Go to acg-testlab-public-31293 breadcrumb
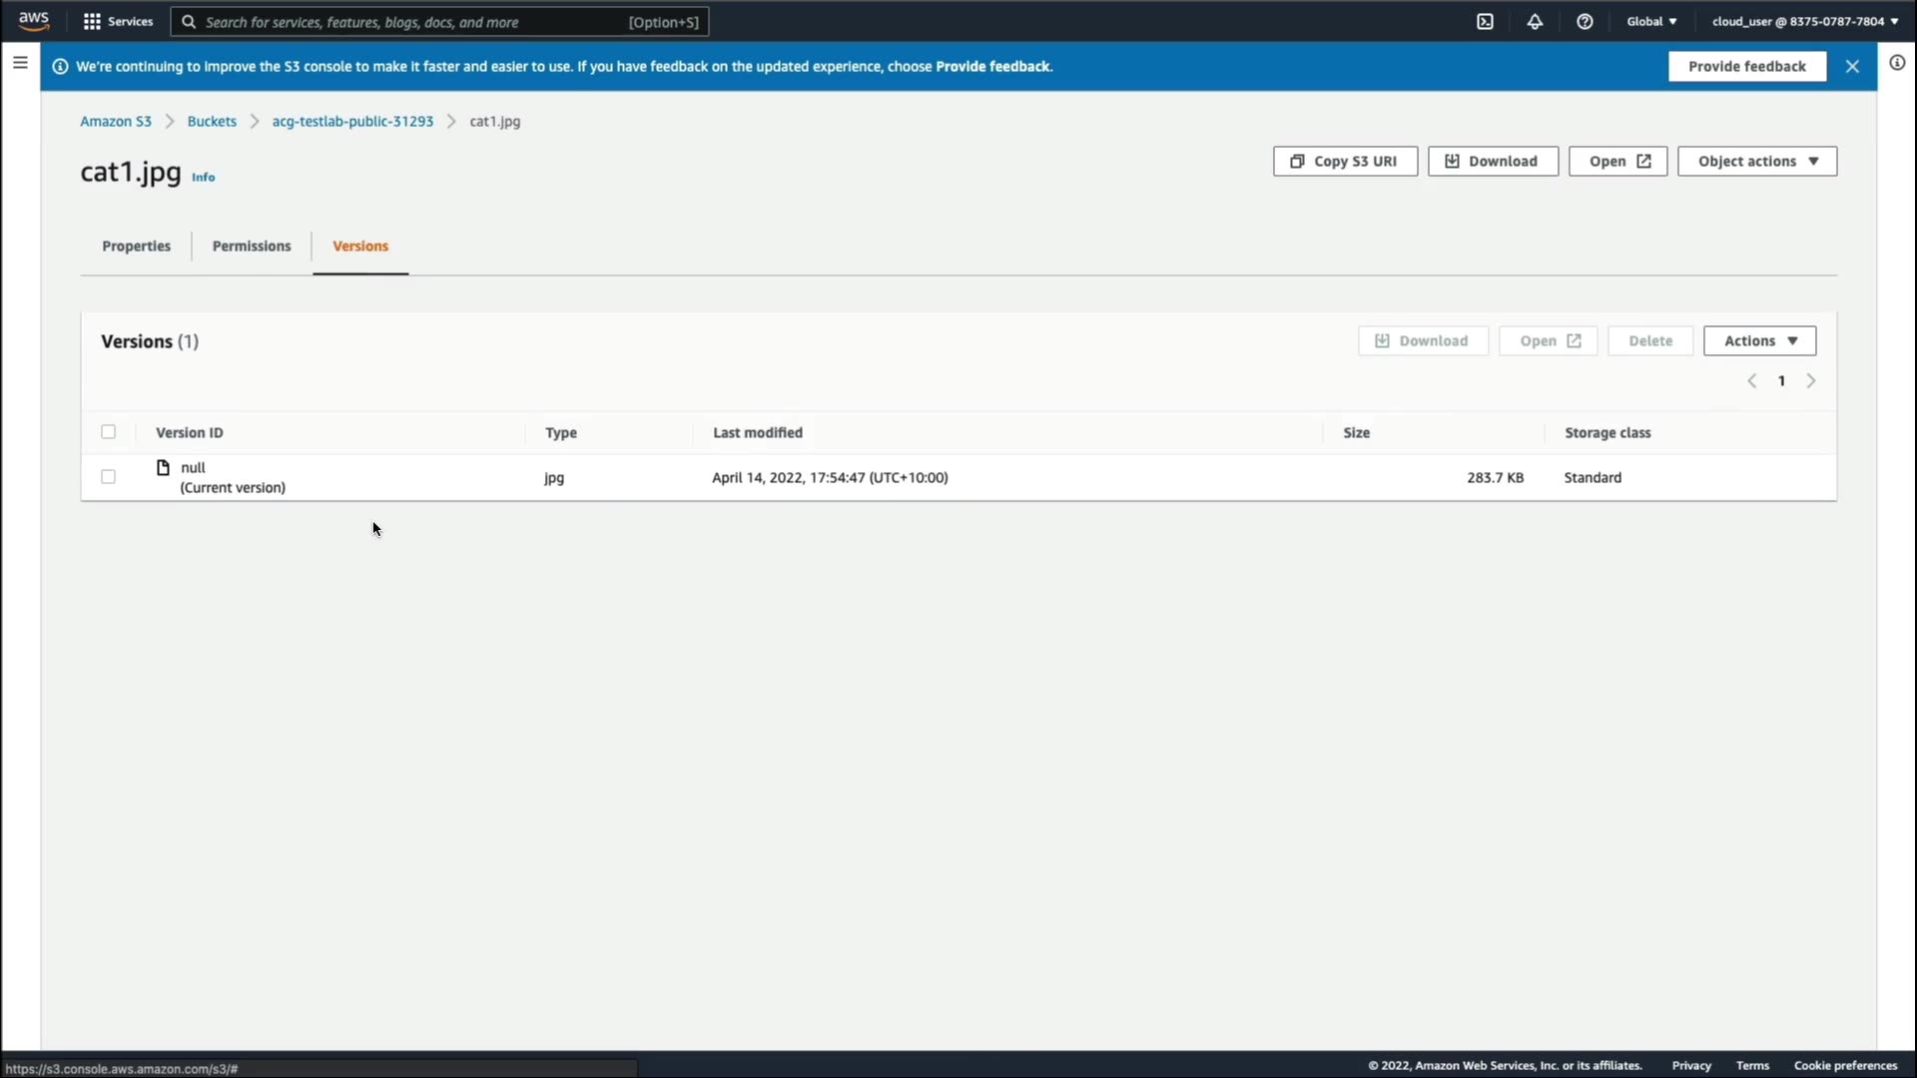The height and width of the screenshot is (1078, 1917). tap(352, 121)
